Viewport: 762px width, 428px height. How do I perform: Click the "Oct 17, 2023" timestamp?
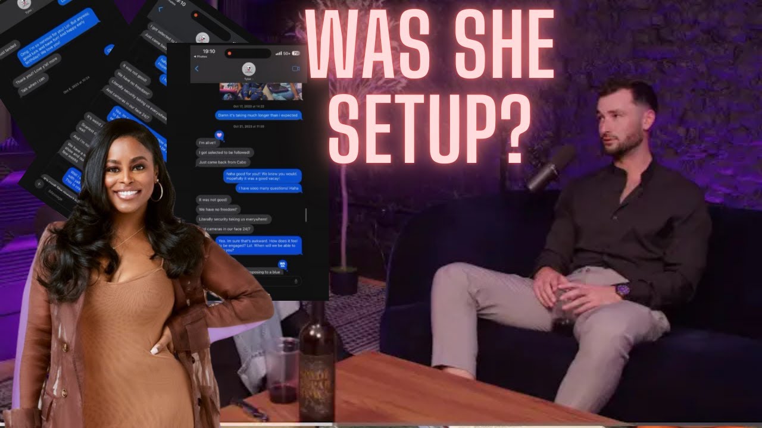tap(249, 106)
